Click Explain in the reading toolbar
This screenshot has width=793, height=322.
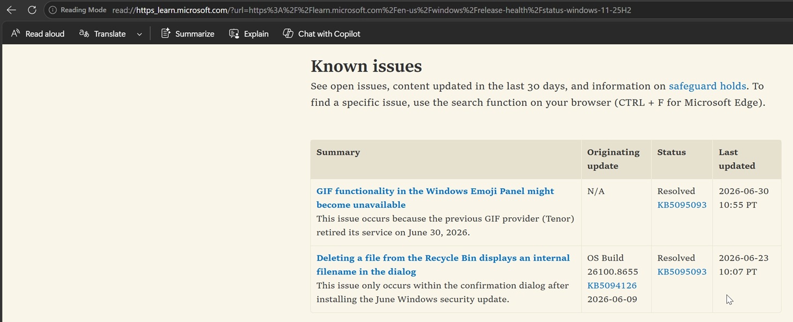pyautogui.click(x=248, y=34)
